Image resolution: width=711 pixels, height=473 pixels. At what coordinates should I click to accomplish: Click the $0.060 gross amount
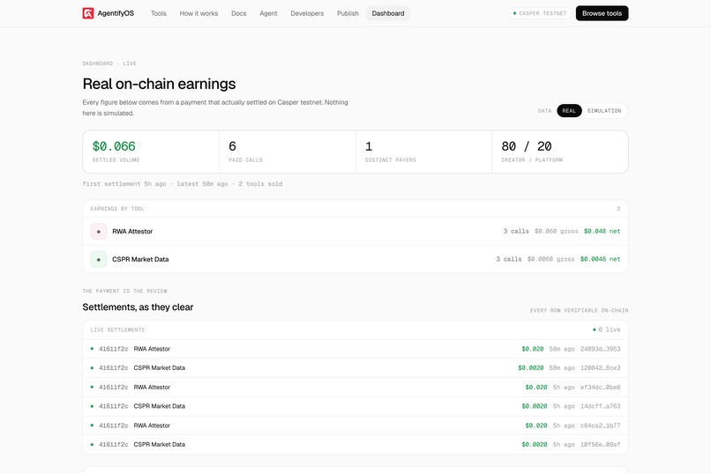click(x=557, y=232)
